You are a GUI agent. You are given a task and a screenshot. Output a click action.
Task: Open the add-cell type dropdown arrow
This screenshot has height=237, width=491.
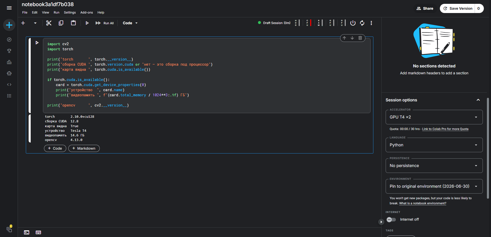tap(35, 23)
